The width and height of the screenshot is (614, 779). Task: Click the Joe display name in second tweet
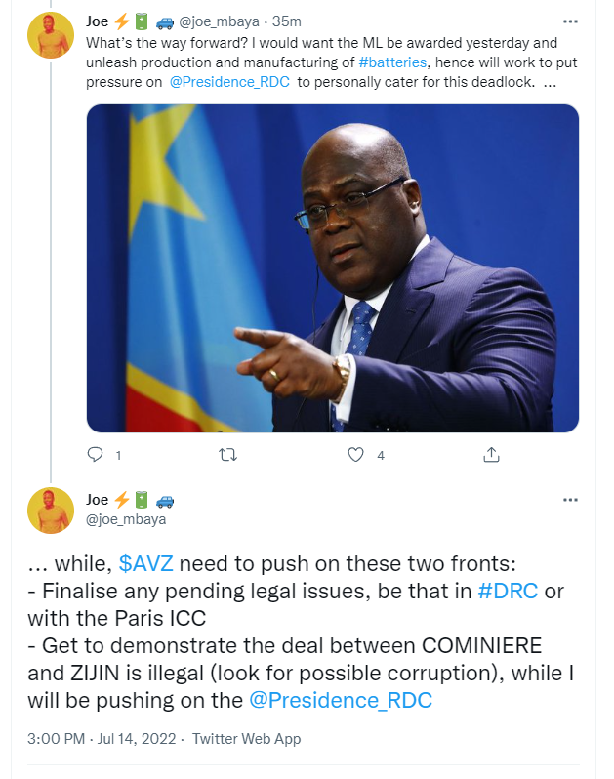point(98,500)
